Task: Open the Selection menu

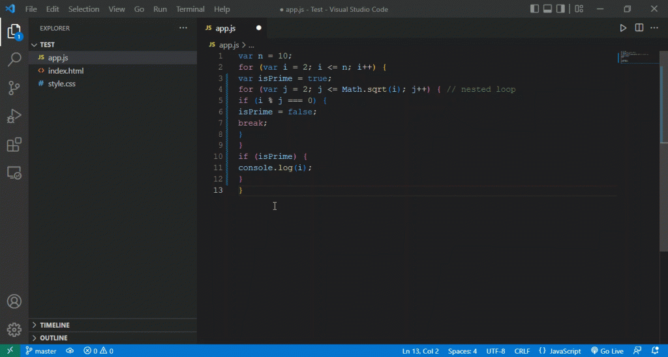Action: [x=84, y=9]
